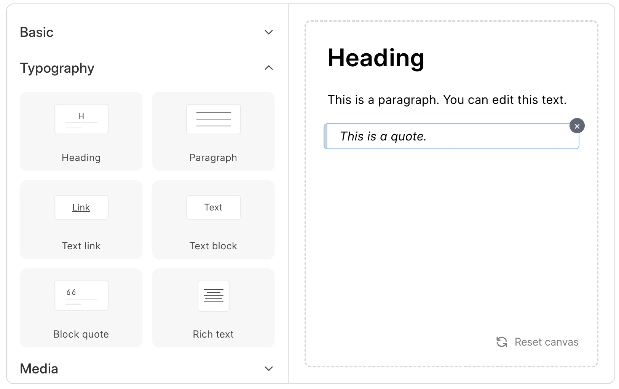Select the Rich text lines icon
The width and height of the screenshot is (619, 389).
213,296
